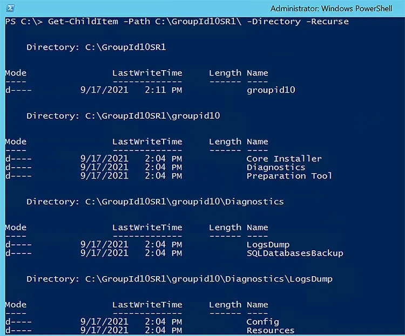The image size is (405, 336).
Task: Select the 'groupid10' folder name
Action: [x=271, y=90]
